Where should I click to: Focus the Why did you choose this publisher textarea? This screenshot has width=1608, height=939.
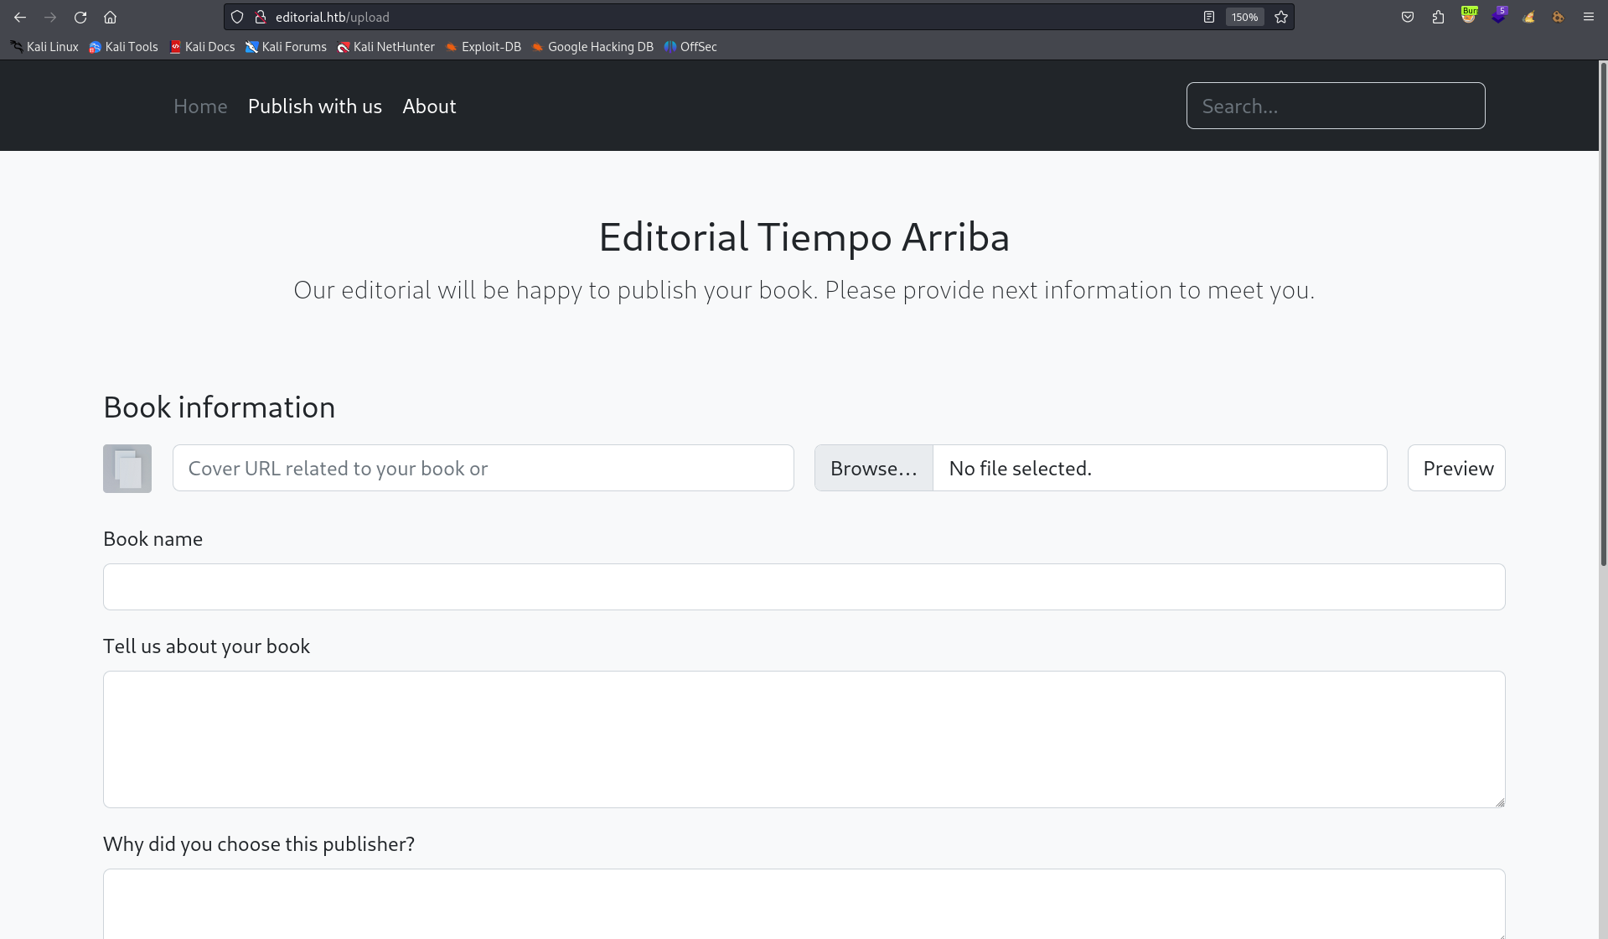click(x=804, y=904)
